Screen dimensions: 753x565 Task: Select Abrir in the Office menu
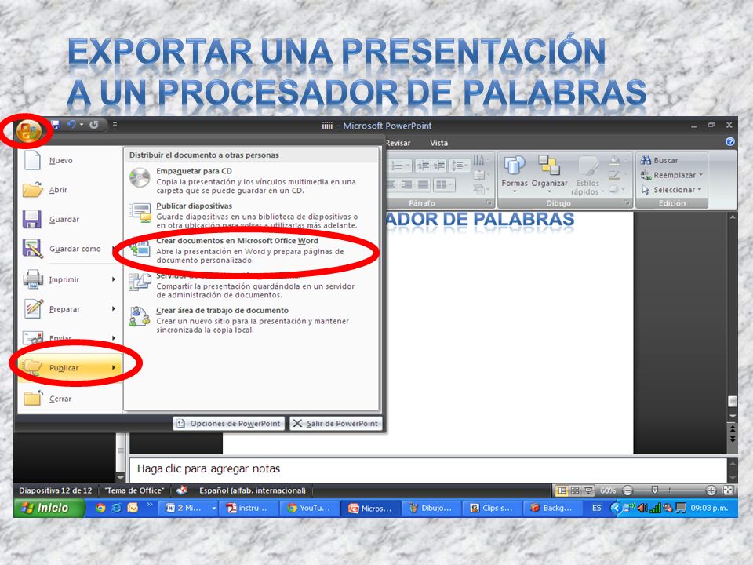coord(70,190)
